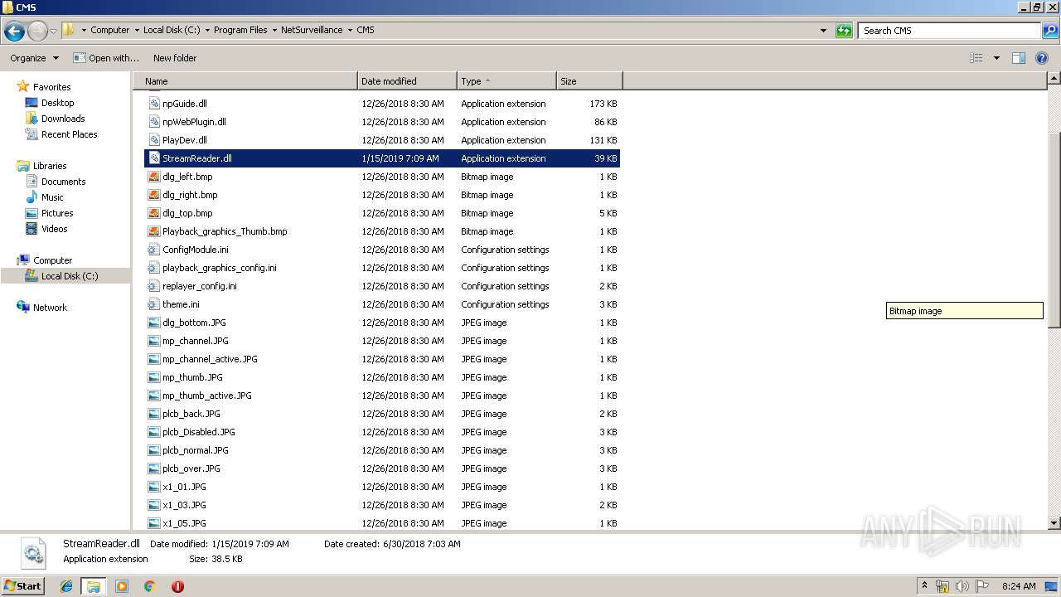
Task: Open the address bar history dropdown
Action: [x=823, y=31]
